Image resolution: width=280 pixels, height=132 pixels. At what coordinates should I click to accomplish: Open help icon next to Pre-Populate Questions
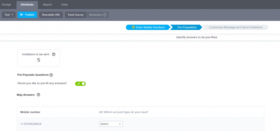pyautogui.click(x=51, y=75)
